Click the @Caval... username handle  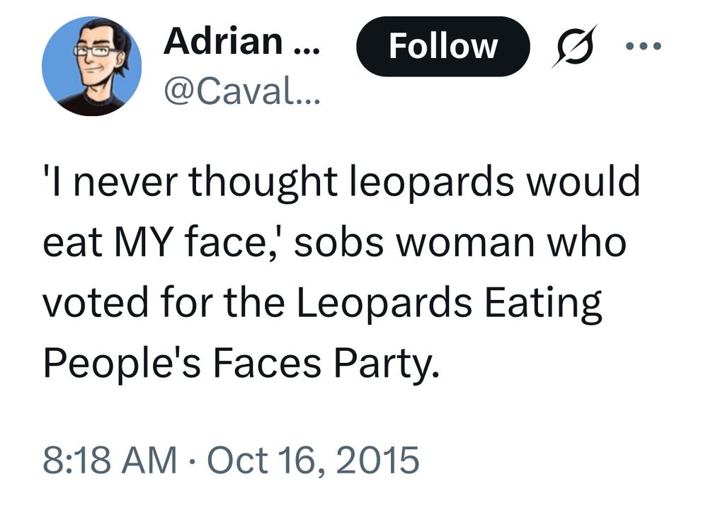coord(241,91)
